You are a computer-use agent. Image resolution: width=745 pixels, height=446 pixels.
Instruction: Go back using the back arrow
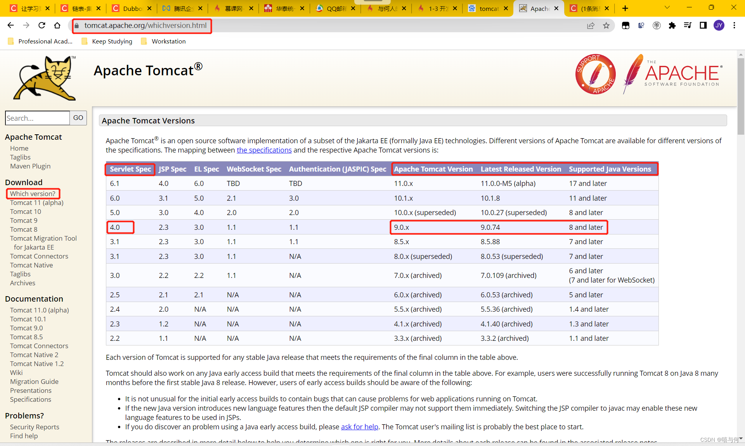[x=10, y=25]
